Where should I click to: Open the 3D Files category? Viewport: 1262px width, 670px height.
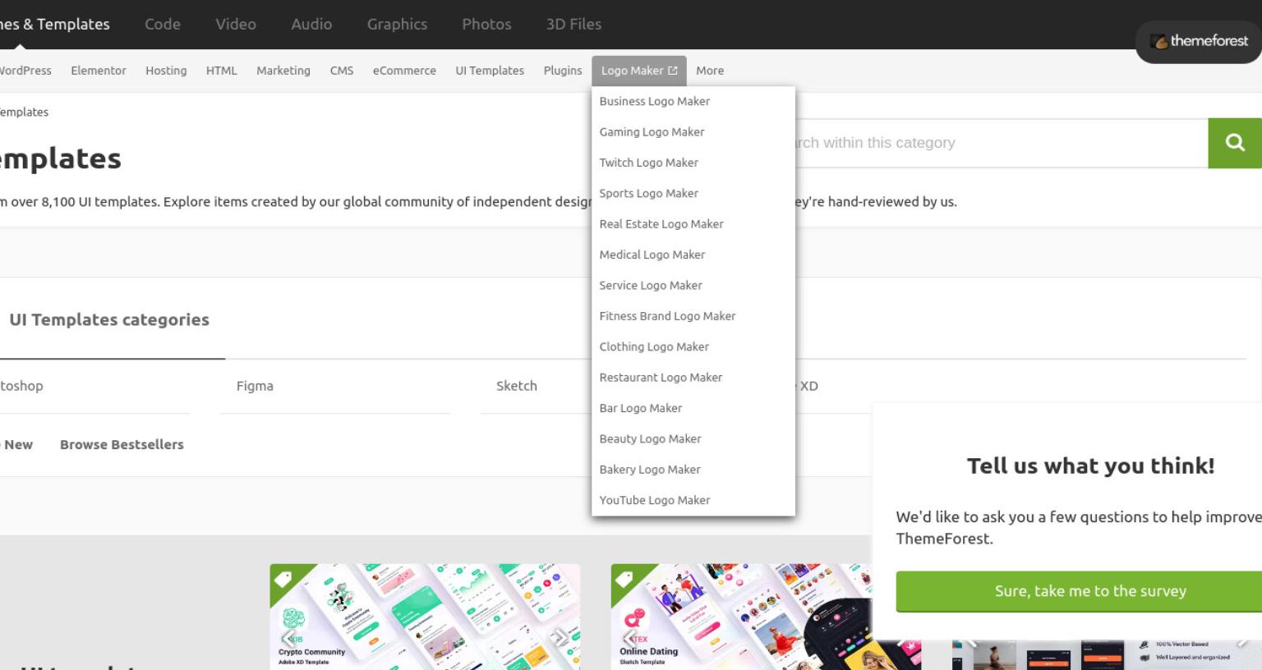(573, 24)
